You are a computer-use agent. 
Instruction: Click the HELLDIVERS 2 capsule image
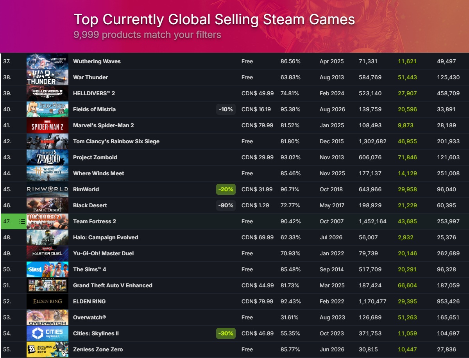point(47,93)
